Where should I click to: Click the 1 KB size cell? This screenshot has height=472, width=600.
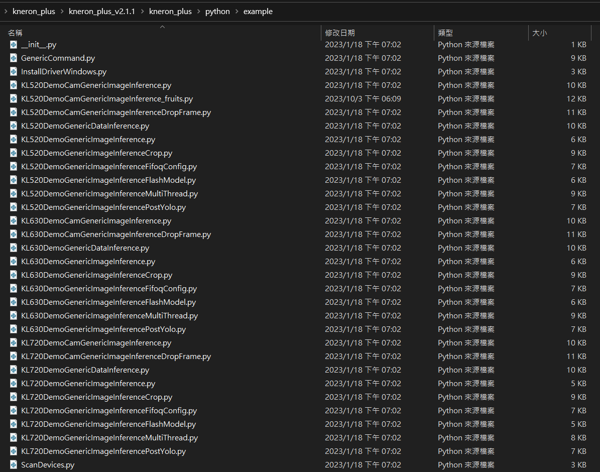578,44
